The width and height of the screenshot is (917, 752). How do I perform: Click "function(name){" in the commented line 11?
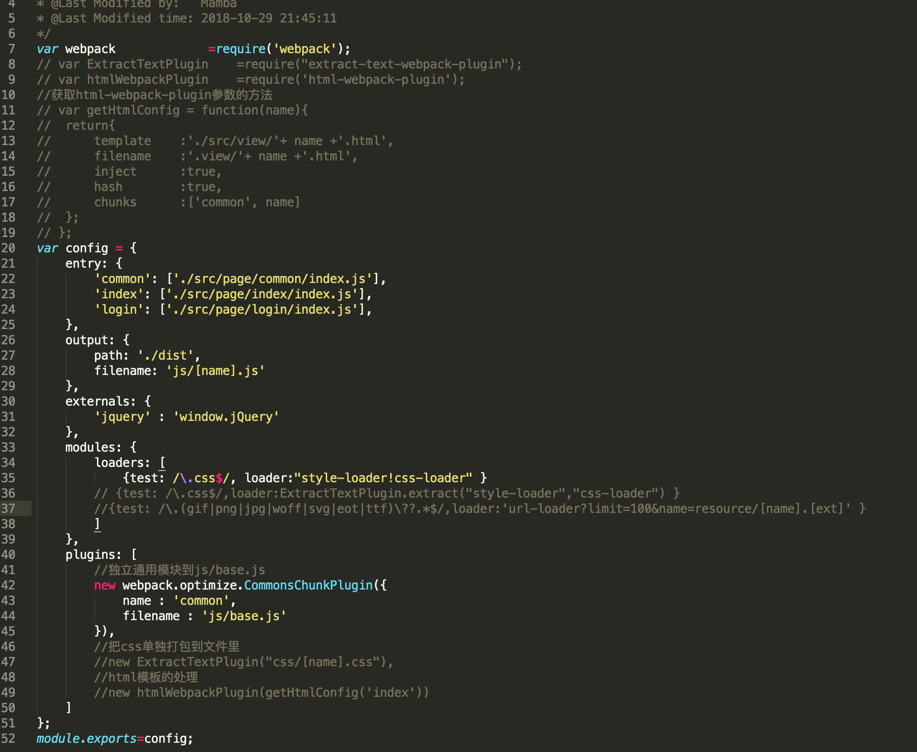point(255,110)
